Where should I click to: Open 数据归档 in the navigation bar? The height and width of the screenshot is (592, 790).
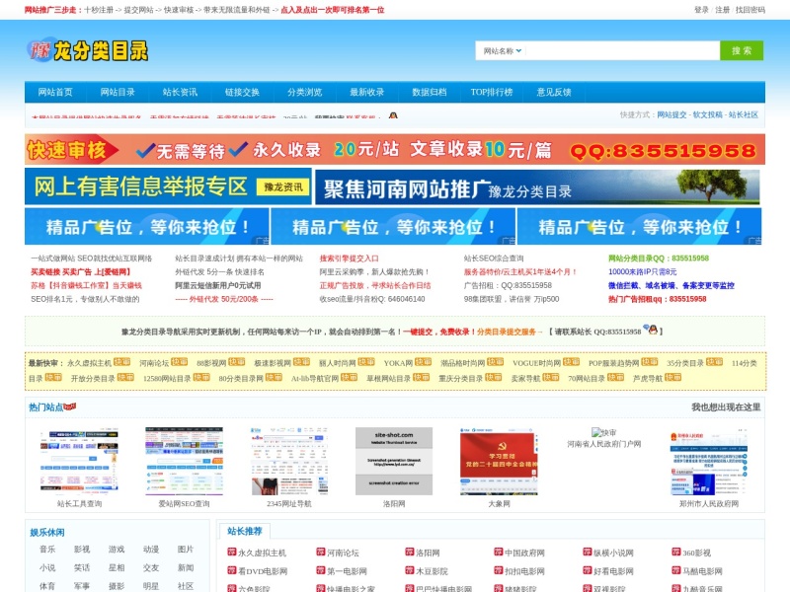pyautogui.click(x=430, y=92)
